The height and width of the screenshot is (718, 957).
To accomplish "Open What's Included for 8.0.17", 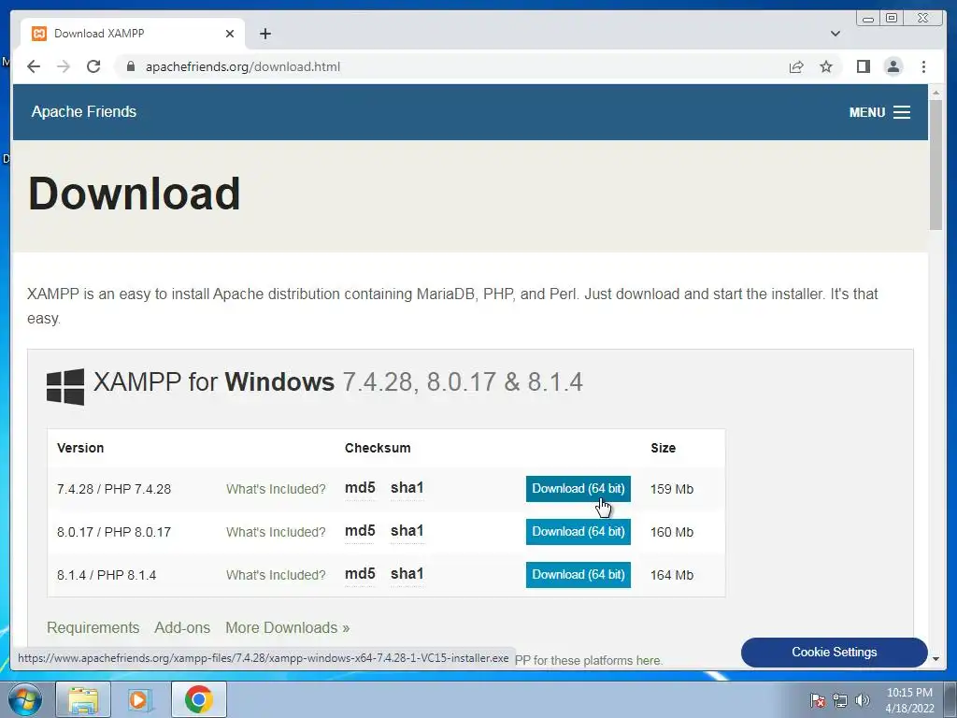I will [x=276, y=532].
